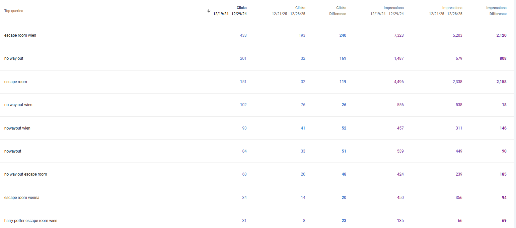Sort by Impressions 12/19/24 - 12/29/24 column
516x228 pixels.
(x=387, y=11)
